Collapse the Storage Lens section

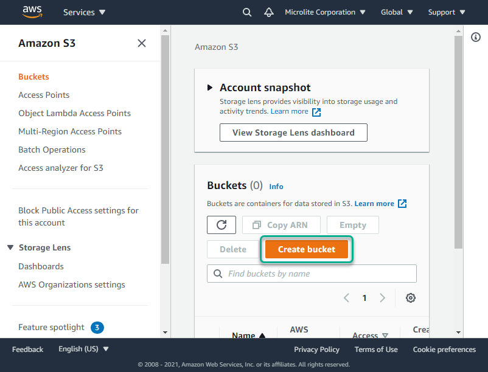pos(10,247)
